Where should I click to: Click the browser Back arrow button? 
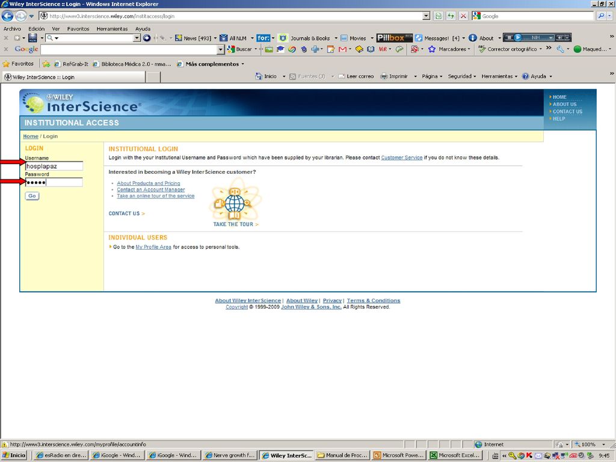(x=7, y=16)
